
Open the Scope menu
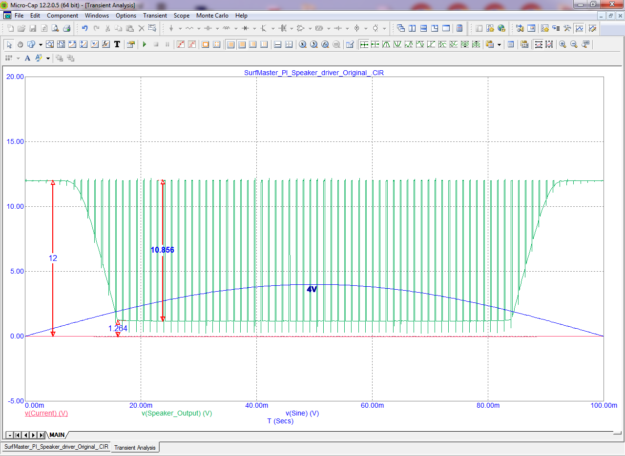[x=182, y=16]
